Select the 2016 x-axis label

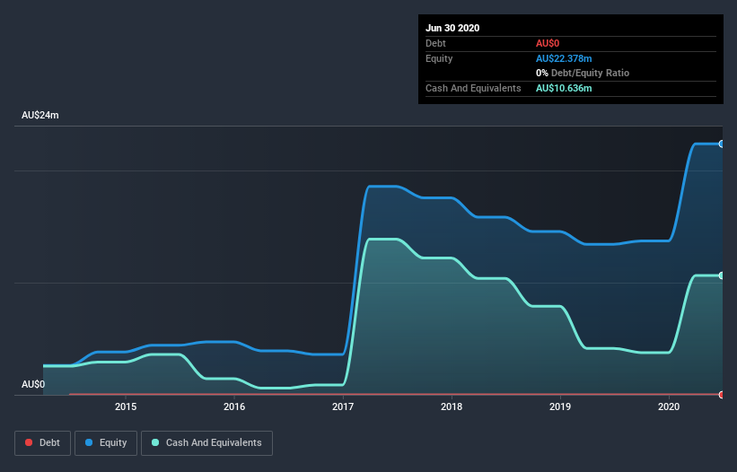tap(234, 406)
